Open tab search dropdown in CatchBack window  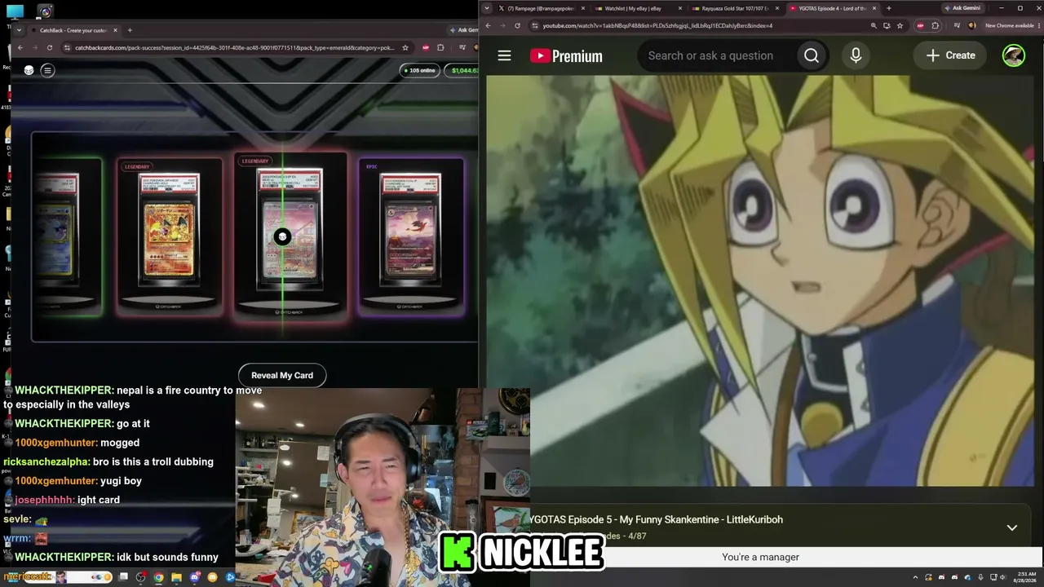pos(20,30)
